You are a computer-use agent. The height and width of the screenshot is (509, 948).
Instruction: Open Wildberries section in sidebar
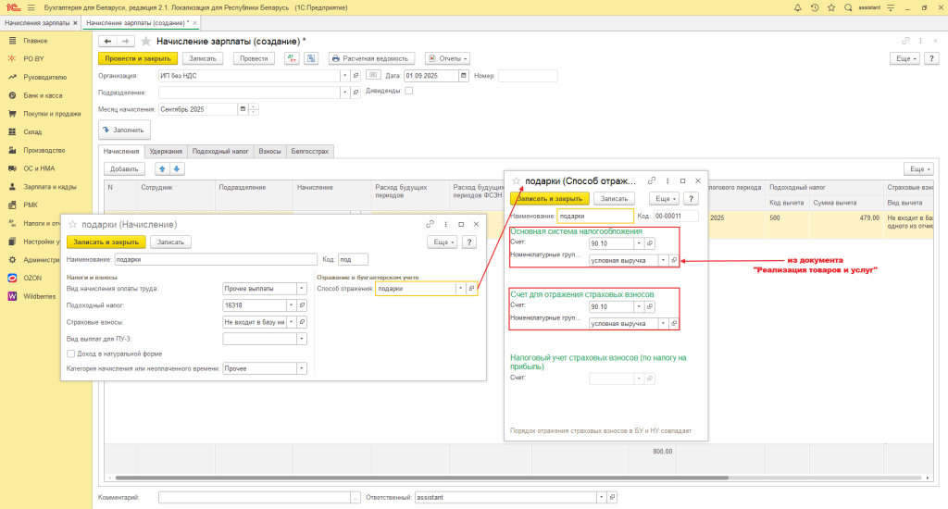coord(39,296)
